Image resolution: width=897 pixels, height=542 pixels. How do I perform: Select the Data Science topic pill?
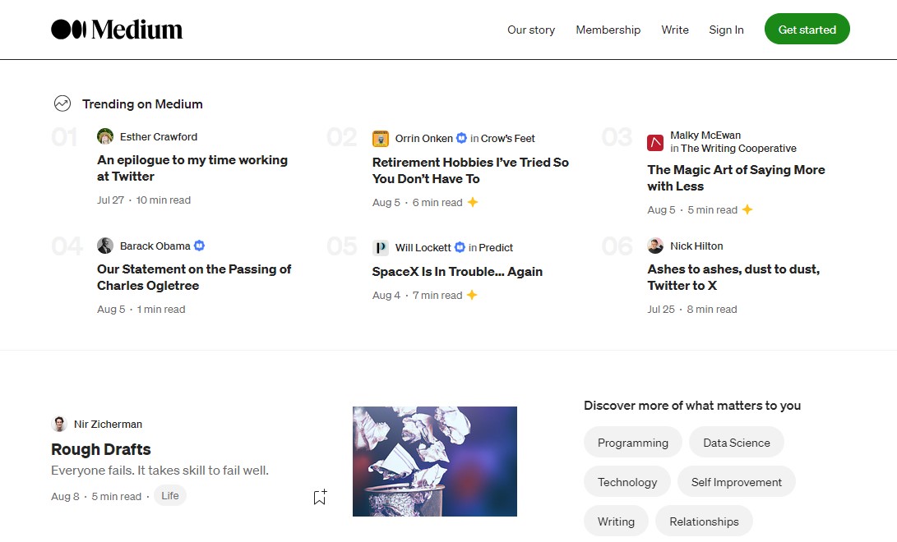click(736, 442)
